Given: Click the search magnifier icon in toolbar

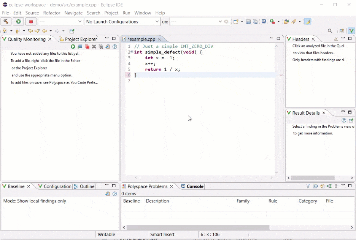Looking at the screenshot, I should point(330,31).
